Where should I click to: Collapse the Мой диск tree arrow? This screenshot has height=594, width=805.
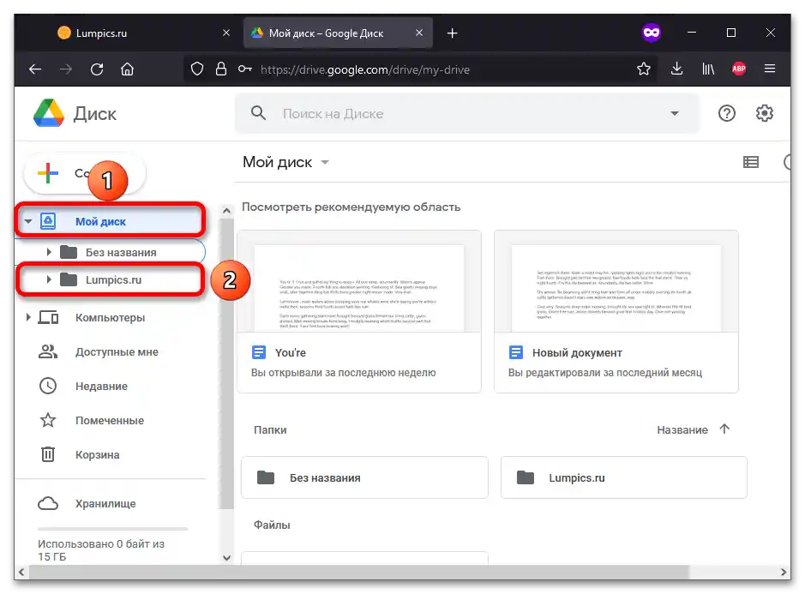[x=28, y=221]
